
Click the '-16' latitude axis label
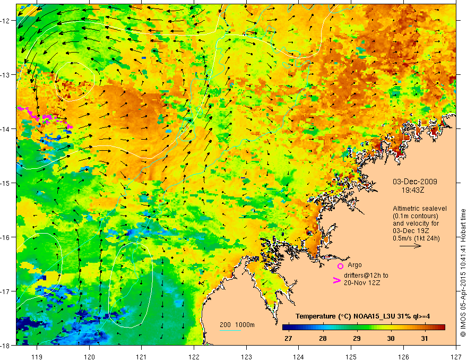click(5, 237)
